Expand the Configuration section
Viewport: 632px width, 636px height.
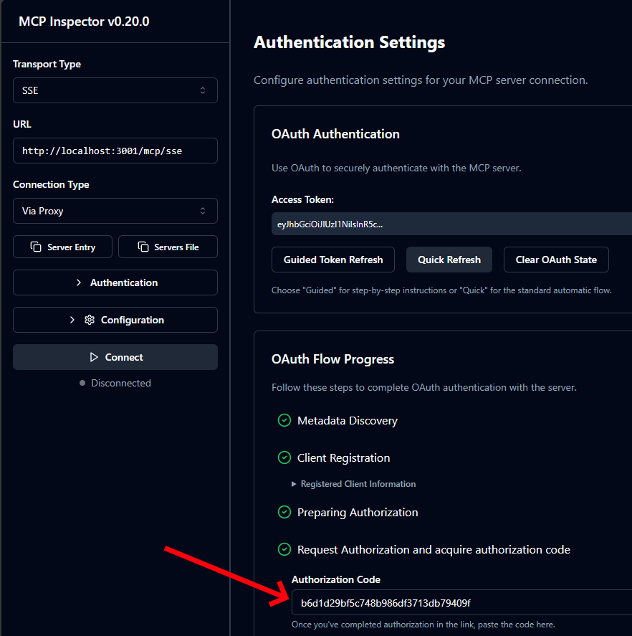(x=115, y=320)
